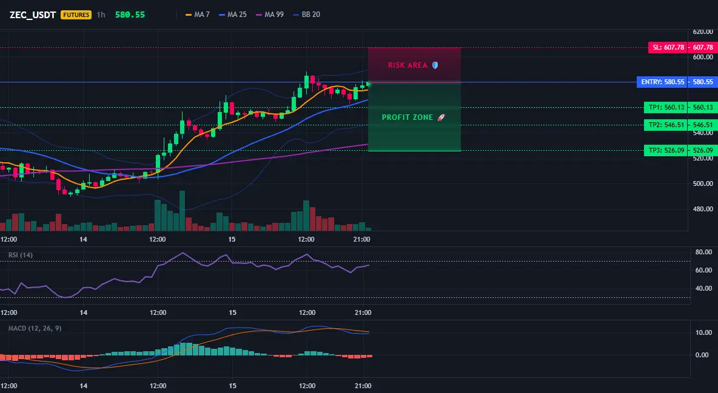Toggle the MA 7 legend item
The width and height of the screenshot is (718, 393).
197,15
